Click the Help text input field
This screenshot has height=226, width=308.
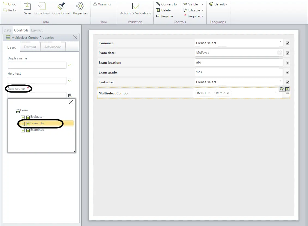point(37,80)
